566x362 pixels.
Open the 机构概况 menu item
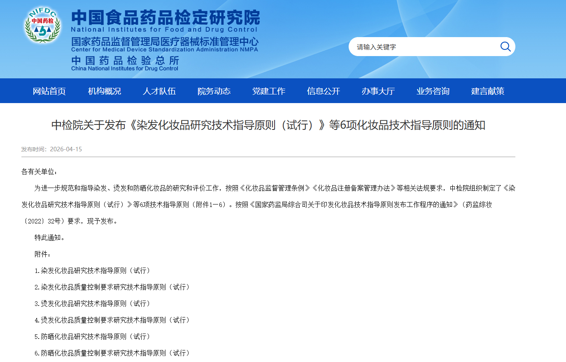point(104,91)
